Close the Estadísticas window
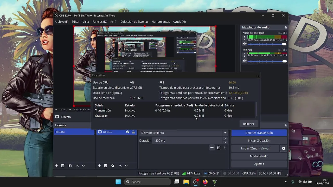The height and width of the screenshot is (187, 333). [x=258, y=75]
